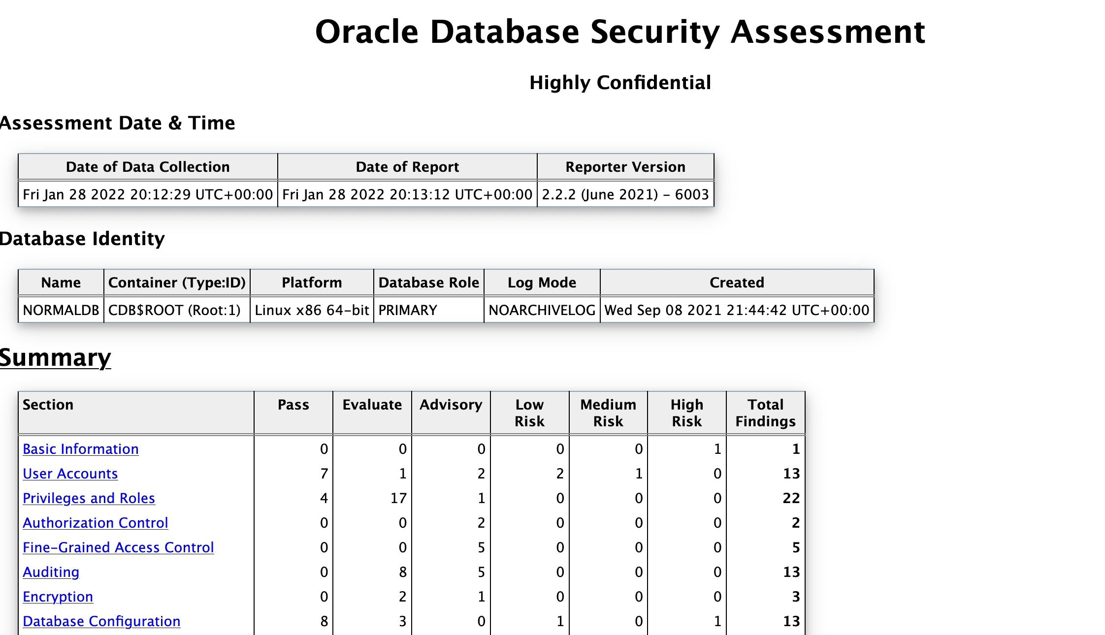Click the Container (Type:ID) column header
1105x635 pixels.
[x=177, y=283]
